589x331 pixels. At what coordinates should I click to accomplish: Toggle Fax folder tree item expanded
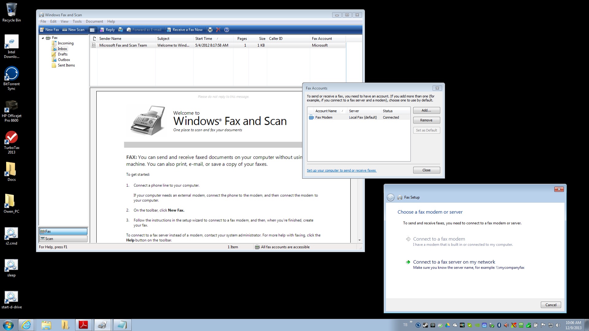pyautogui.click(x=44, y=37)
